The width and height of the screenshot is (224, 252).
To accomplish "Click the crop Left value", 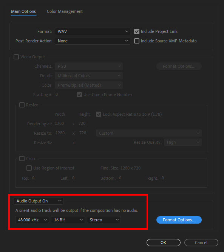I will click(73, 178).
